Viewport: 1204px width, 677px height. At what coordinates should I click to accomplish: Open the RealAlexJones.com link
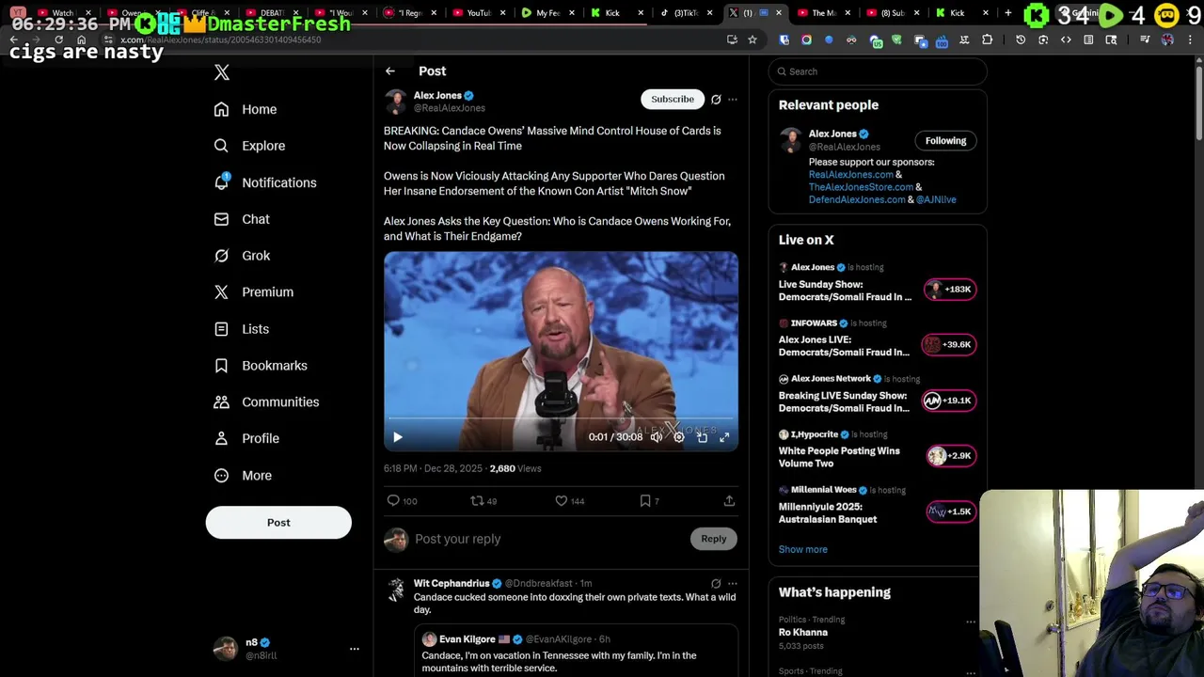click(x=850, y=175)
